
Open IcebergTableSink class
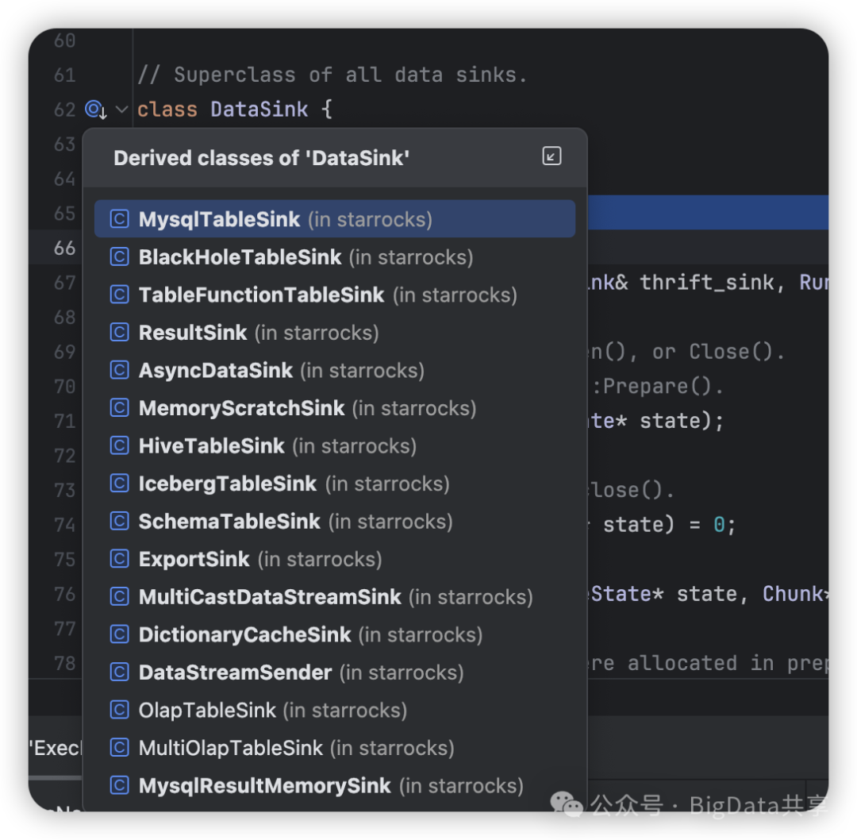[335, 484]
